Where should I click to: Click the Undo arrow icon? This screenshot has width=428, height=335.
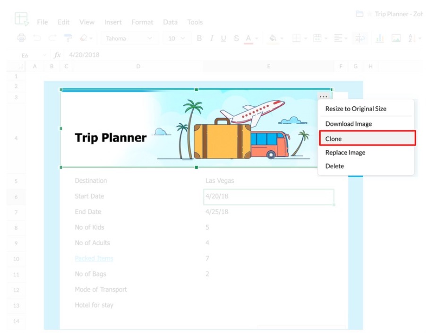tap(37, 38)
